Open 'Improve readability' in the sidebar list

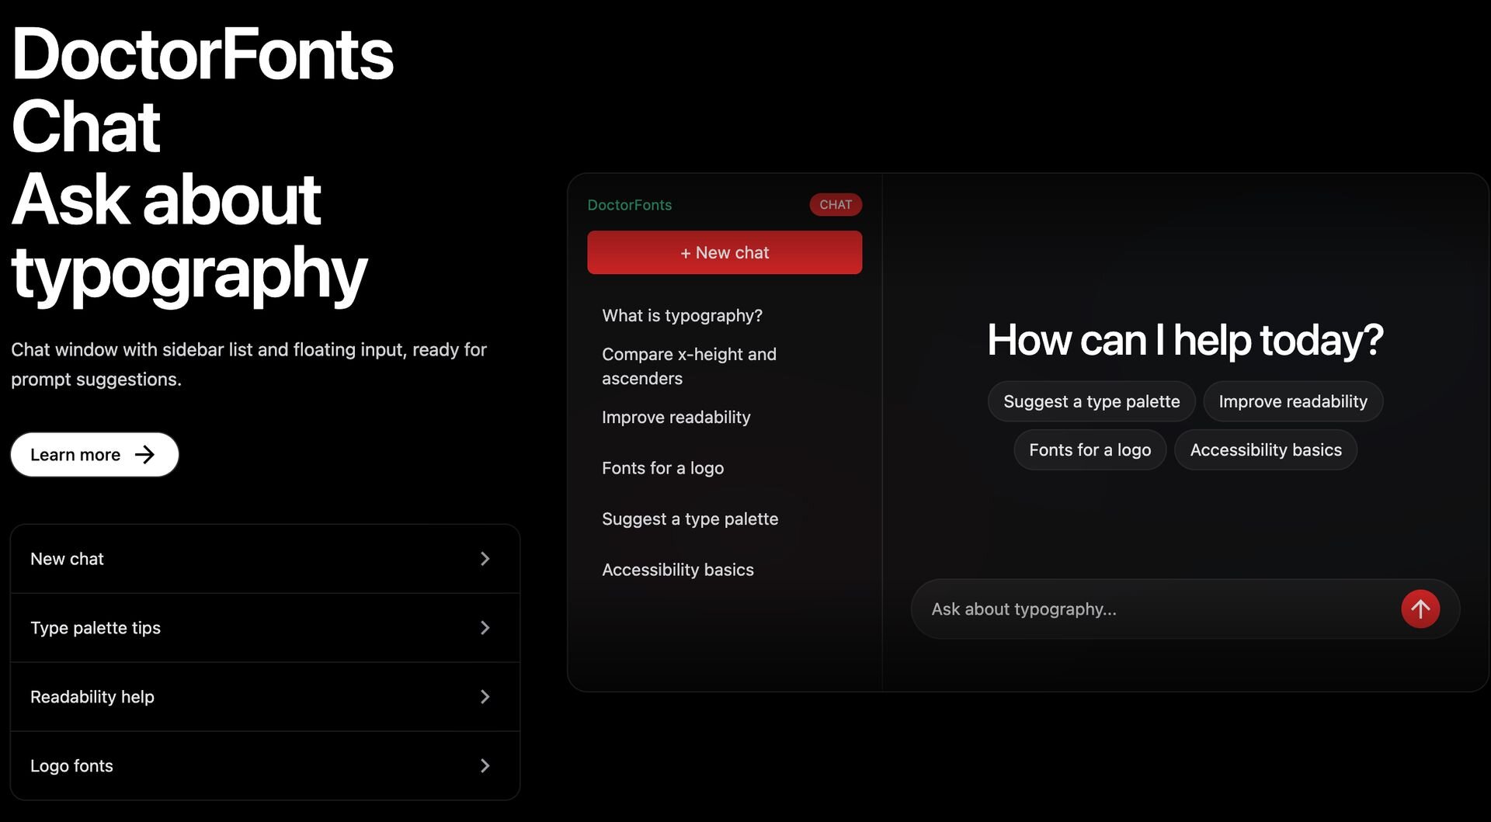pos(676,418)
